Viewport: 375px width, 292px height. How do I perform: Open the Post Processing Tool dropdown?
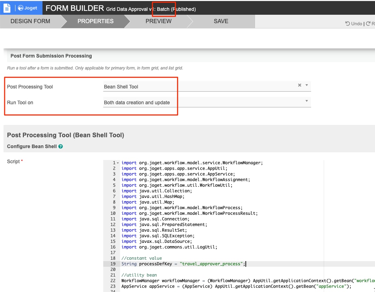(x=307, y=85)
